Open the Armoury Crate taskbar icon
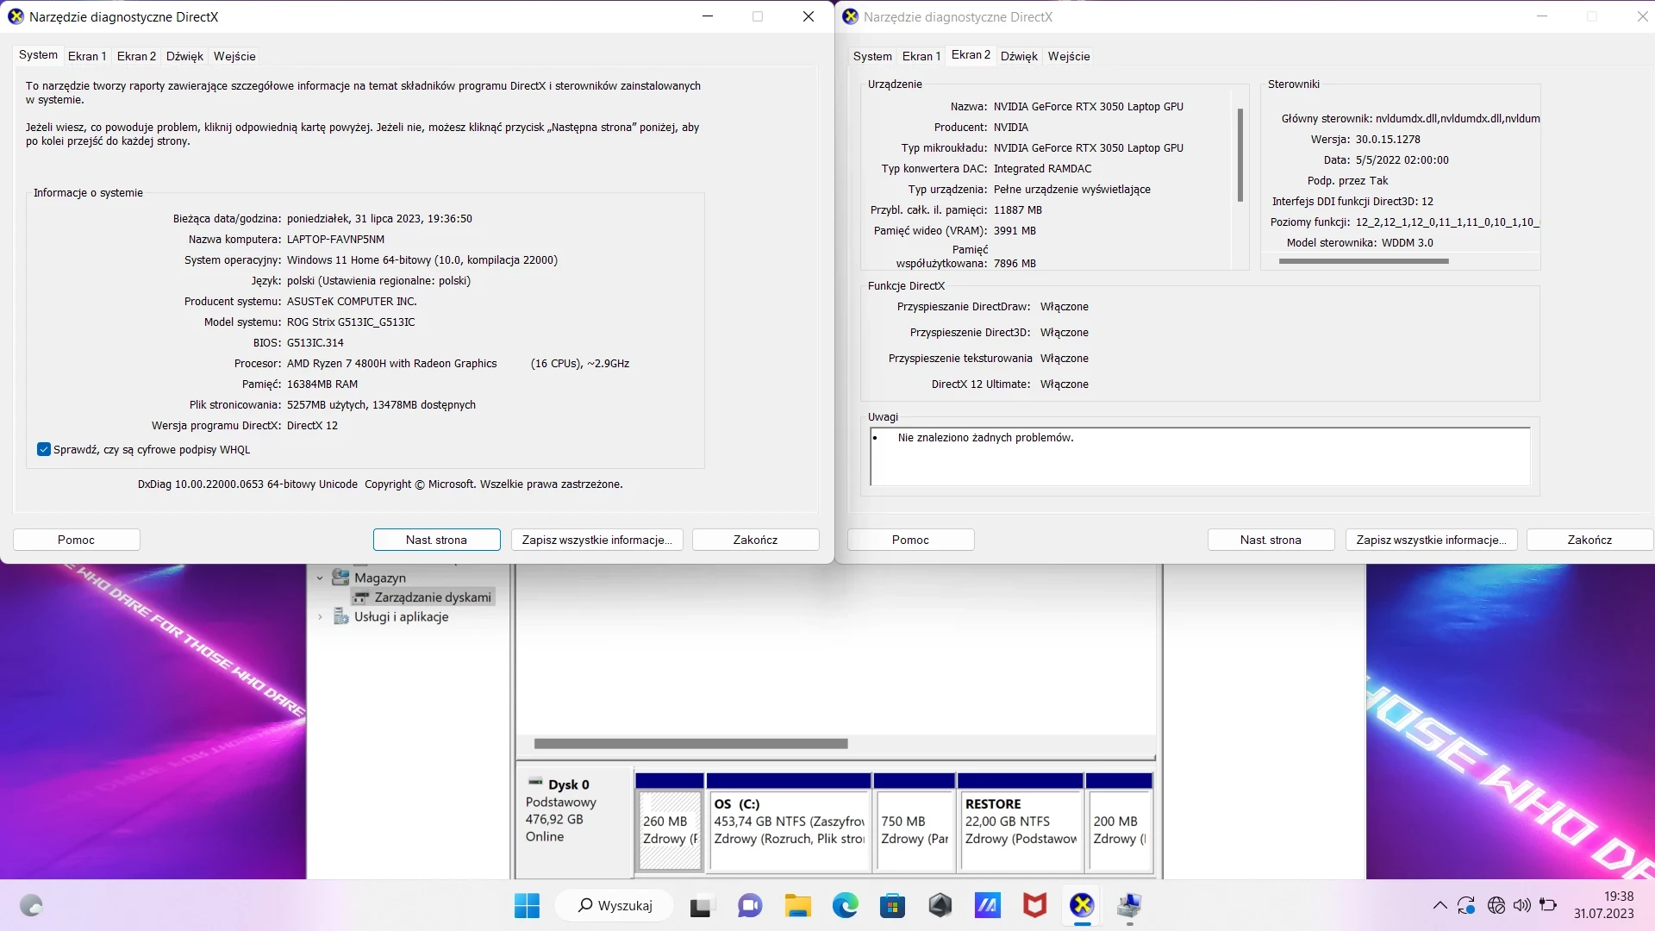1655x931 pixels. coord(940,905)
